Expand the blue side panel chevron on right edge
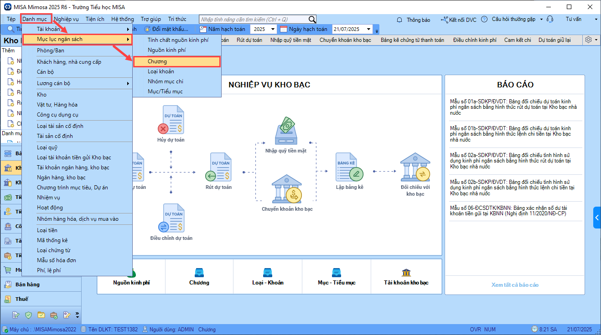Screen dimensions: 601x335 597,218
